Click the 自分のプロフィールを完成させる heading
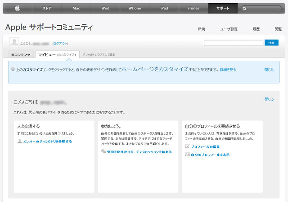288x202 pixels. tap(212, 126)
